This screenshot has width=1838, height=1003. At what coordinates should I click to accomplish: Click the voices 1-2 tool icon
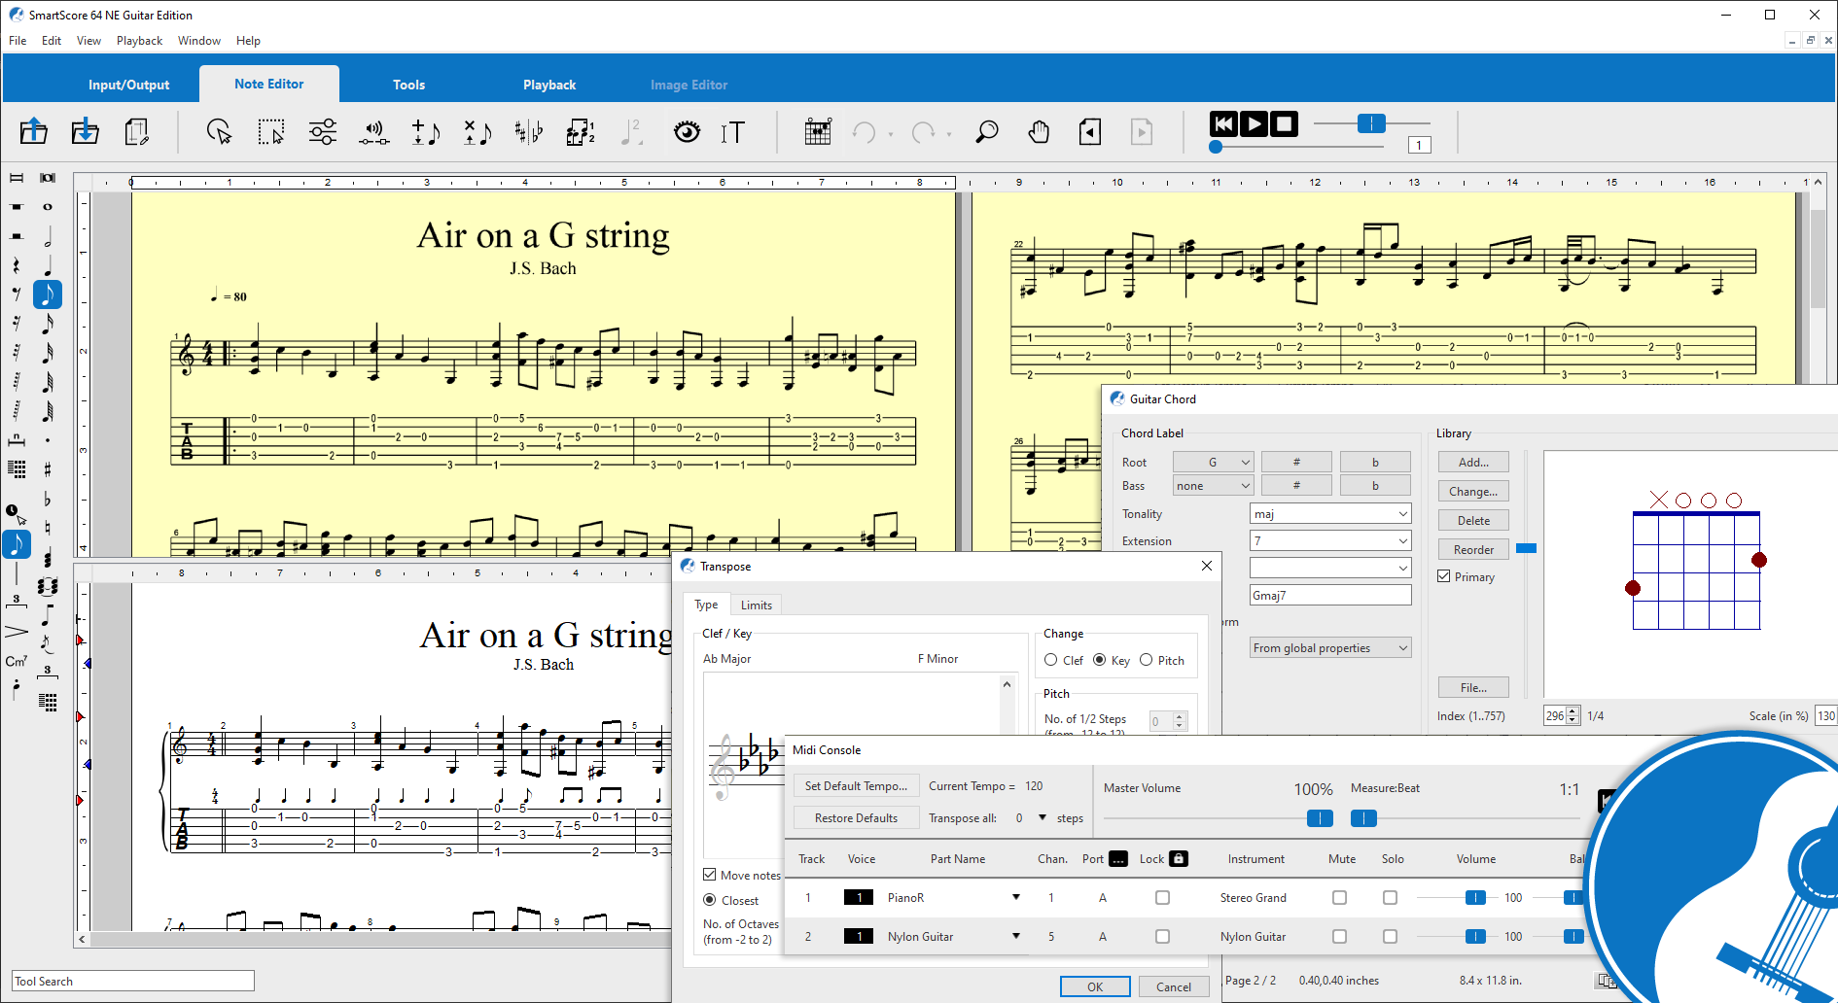coord(581,131)
